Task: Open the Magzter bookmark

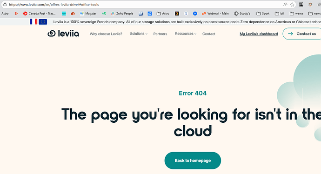Action: coord(88,13)
